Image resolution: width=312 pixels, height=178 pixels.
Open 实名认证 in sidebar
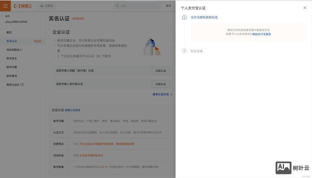coord(11,41)
